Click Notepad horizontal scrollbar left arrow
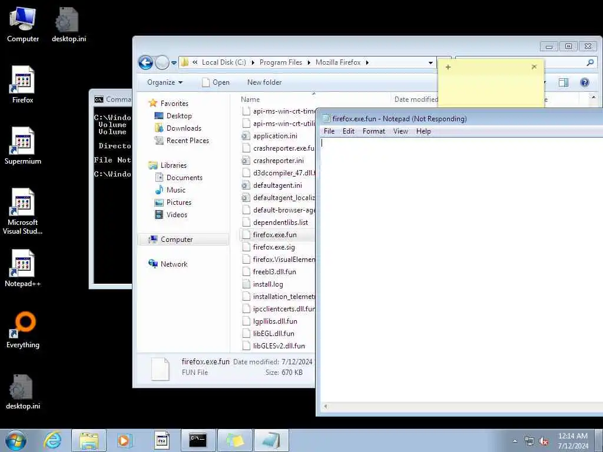The width and height of the screenshot is (603, 452). click(326, 406)
